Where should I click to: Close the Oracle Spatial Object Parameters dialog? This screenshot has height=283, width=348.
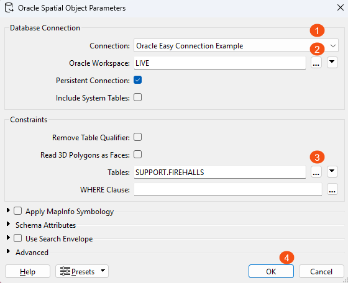click(341, 7)
